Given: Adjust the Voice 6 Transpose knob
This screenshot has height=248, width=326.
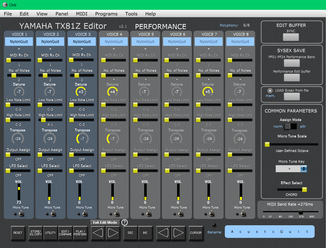Looking at the screenshot, I should (176, 139).
